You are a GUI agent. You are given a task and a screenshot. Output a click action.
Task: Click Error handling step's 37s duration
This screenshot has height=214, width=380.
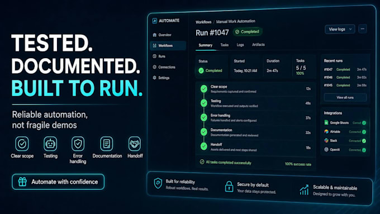coord(308,118)
